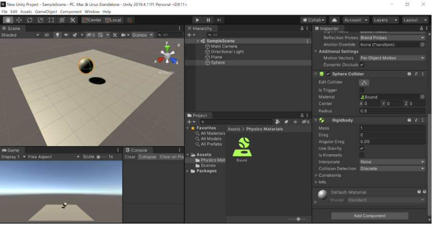This screenshot has width=432, height=226.
Task: Select the Hand tool in toolbar
Action: pyautogui.click(x=8, y=20)
